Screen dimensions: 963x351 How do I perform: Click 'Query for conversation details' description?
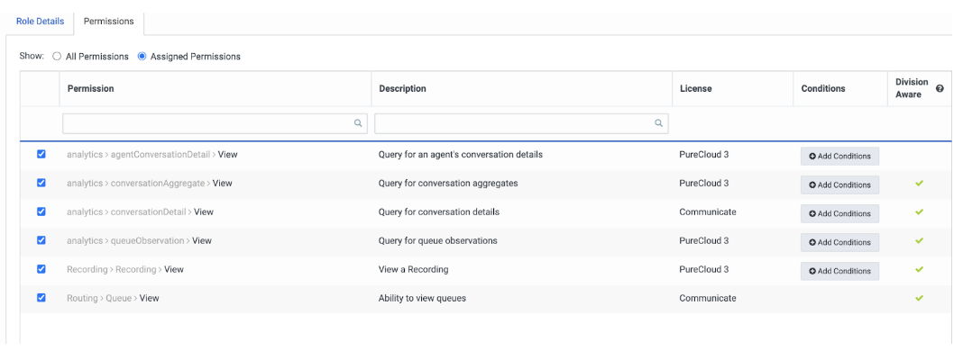(439, 211)
